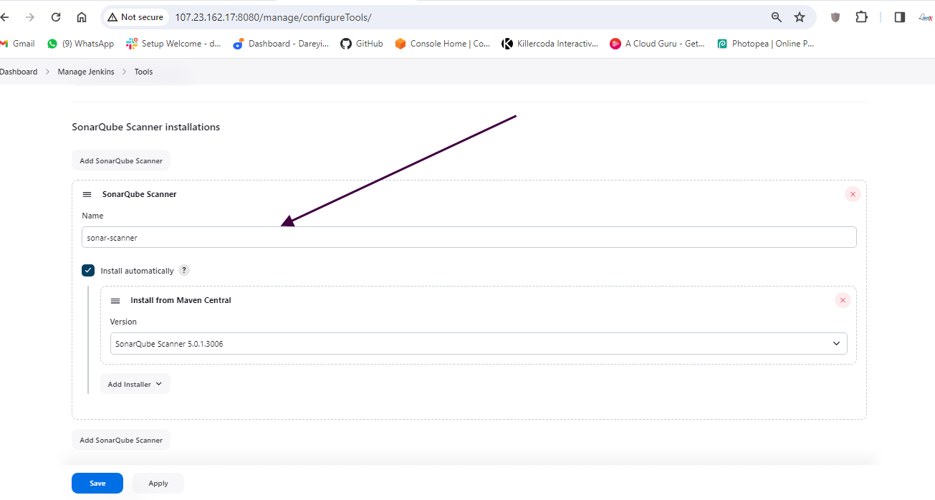
Task: Uncheck the Install automatically checkbox
Action: click(x=88, y=271)
